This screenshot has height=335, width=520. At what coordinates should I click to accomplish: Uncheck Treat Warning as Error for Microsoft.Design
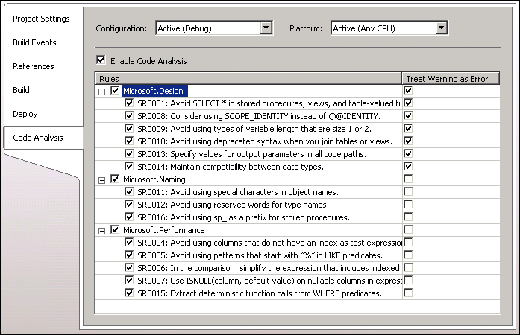[408, 90]
